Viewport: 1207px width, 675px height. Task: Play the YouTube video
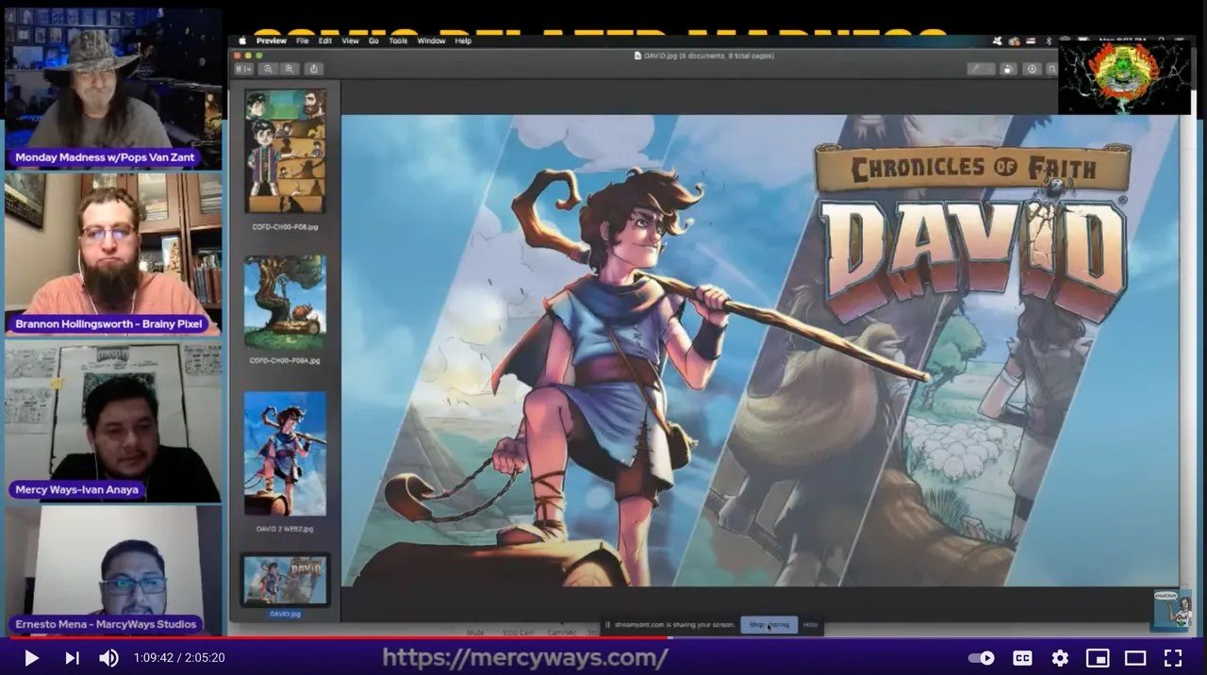coord(31,658)
